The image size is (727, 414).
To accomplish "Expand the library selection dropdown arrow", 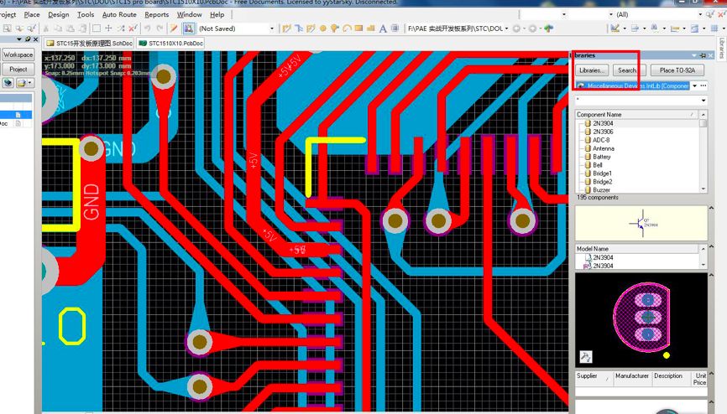I will coord(694,85).
